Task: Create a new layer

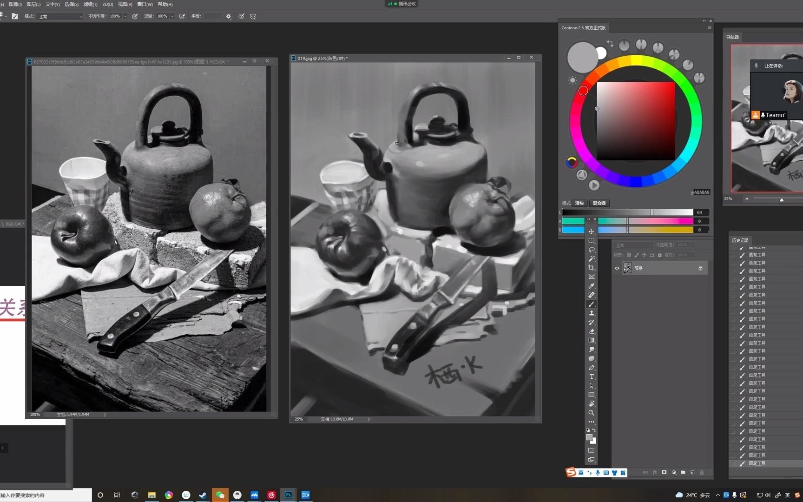Action: [x=692, y=472]
